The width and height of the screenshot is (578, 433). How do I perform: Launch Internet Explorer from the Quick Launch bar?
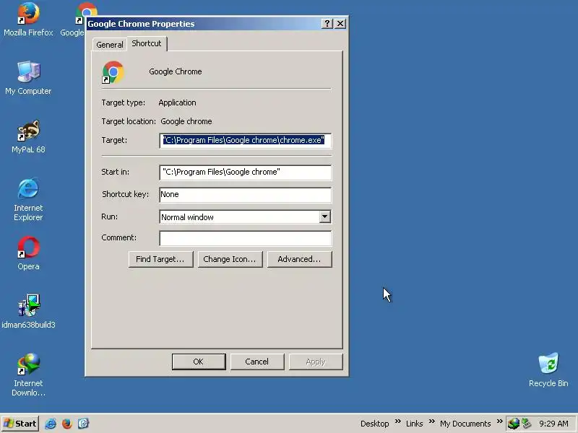pos(51,424)
